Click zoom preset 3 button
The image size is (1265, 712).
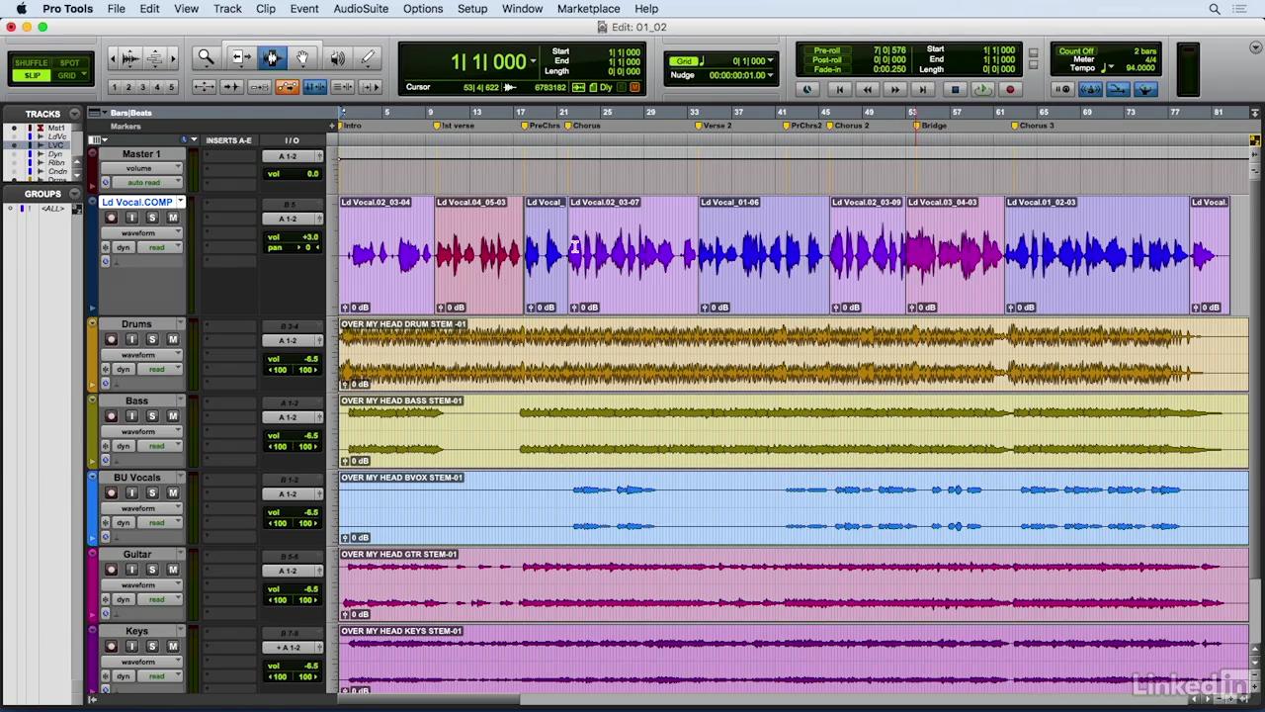tap(142, 87)
